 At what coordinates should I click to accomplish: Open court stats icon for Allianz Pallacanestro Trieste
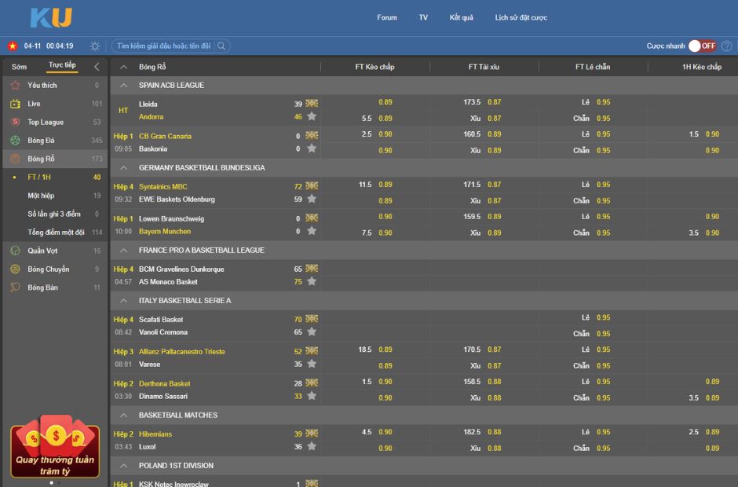tap(312, 350)
